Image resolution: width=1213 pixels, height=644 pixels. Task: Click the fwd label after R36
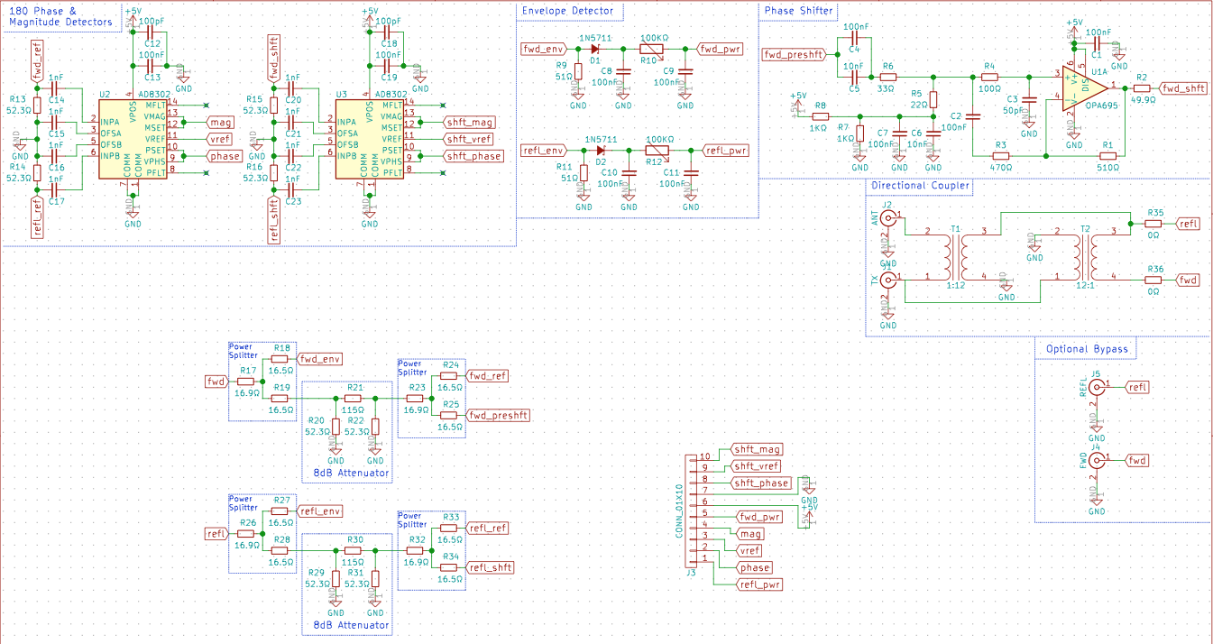click(x=1189, y=281)
